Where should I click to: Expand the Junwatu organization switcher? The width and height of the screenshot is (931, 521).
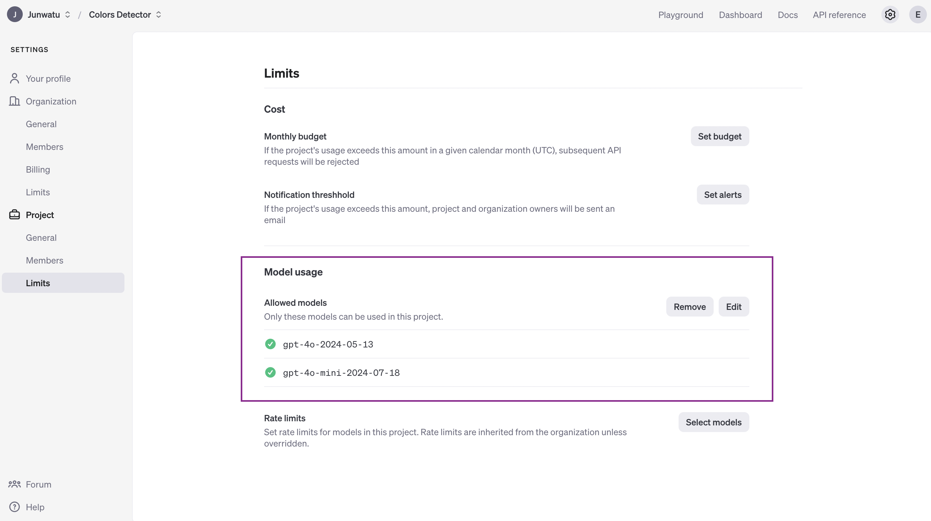(68, 15)
